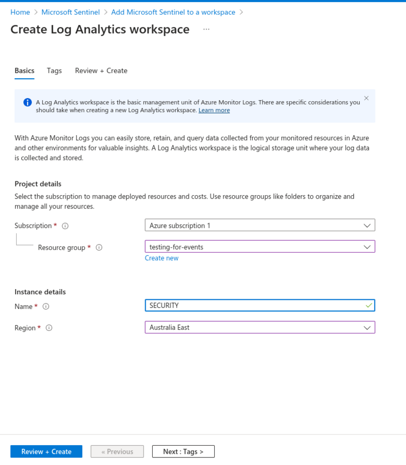Go to Microsoft Sentinel breadcrumb

[71, 12]
